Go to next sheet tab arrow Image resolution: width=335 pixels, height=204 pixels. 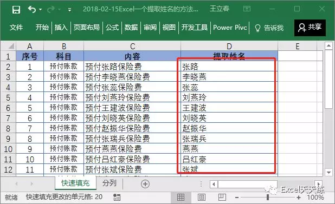(32, 184)
